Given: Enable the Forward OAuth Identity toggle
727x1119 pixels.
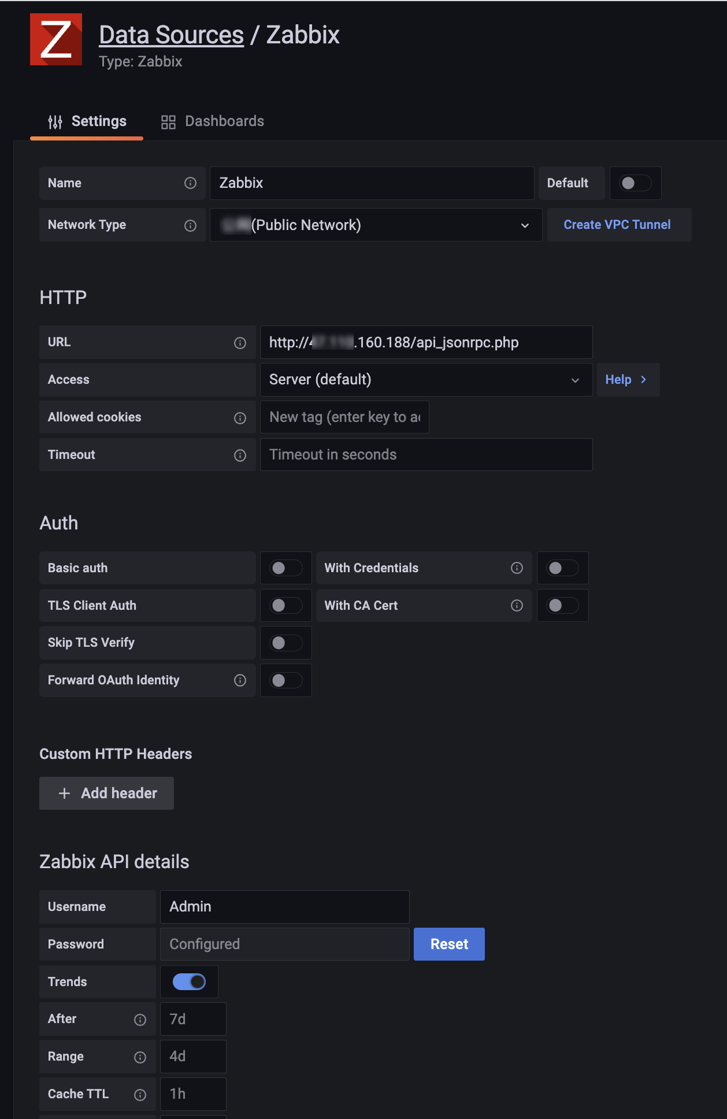Looking at the screenshot, I should point(286,680).
